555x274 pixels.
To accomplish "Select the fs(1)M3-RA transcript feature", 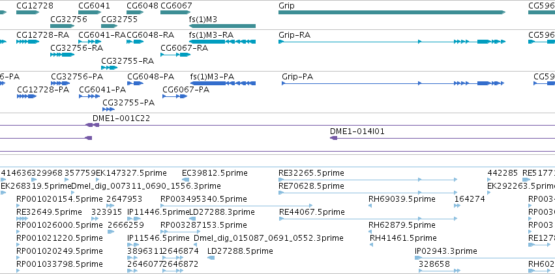I will (222, 42).
